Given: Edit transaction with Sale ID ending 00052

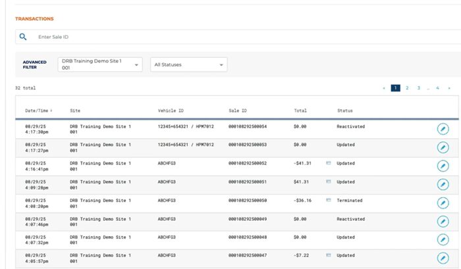Looking at the screenshot, I should coord(443,166).
